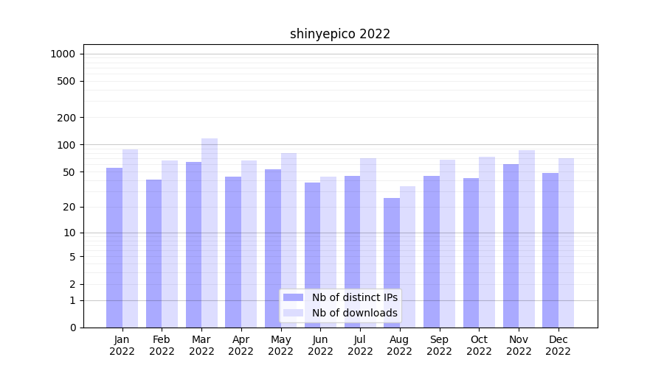Select the Nb of downloads legend label

pyautogui.click(x=354, y=313)
